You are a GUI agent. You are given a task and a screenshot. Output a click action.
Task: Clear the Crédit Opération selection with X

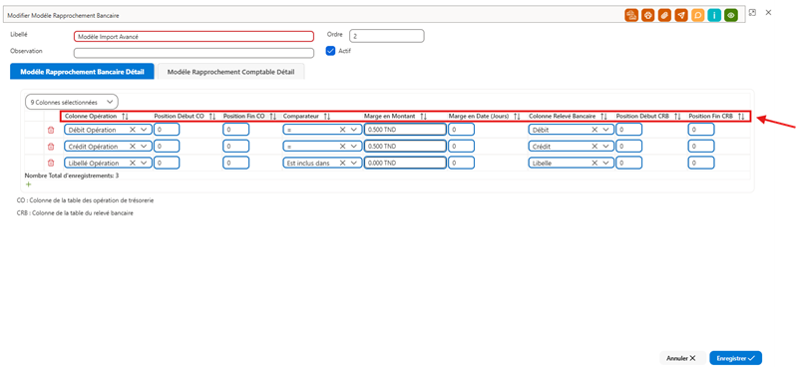coord(133,147)
